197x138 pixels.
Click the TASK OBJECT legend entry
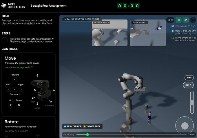click(x=73, y=126)
